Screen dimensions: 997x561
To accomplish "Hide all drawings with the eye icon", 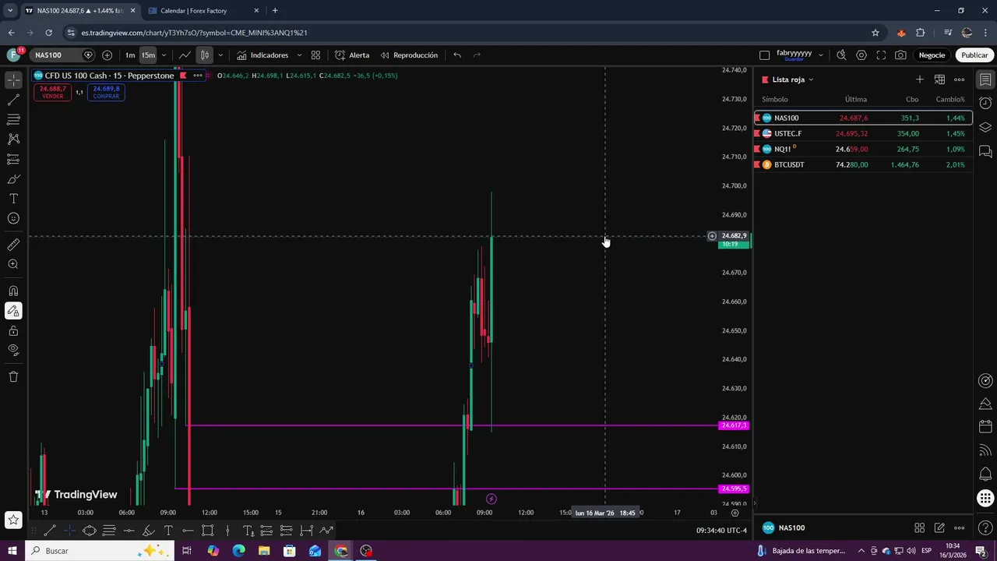I will coord(13,350).
